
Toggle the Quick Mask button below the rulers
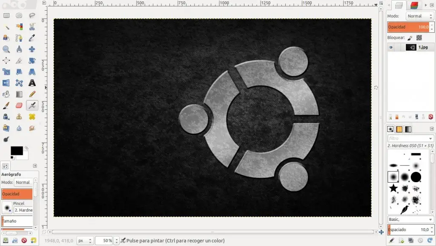(x=44, y=232)
